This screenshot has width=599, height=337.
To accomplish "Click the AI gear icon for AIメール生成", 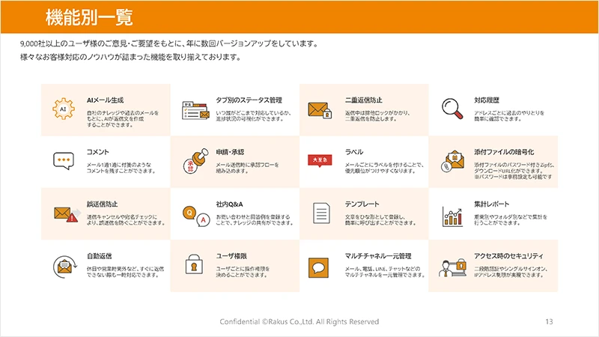I will (x=64, y=109).
